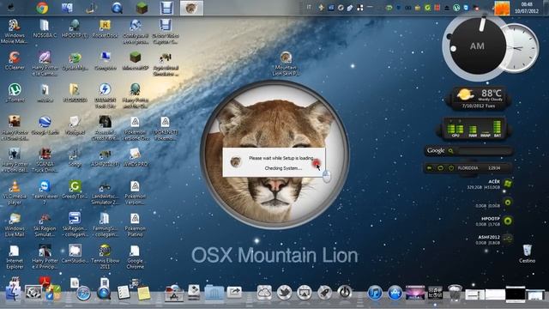
Task: Open the TeamViewer 7 shortcut
Action: point(45,192)
